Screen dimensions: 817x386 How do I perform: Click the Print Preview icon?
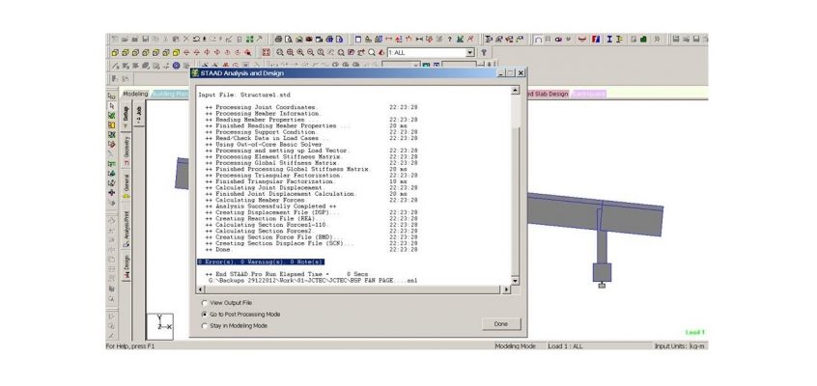(x=288, y=39)
